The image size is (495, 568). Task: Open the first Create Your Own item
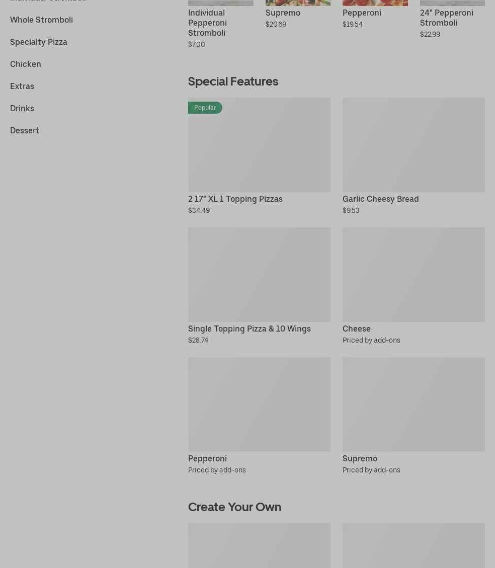259,546
